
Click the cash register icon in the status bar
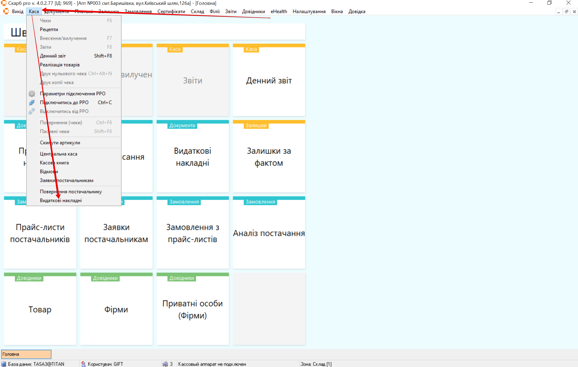click(165, 364)
